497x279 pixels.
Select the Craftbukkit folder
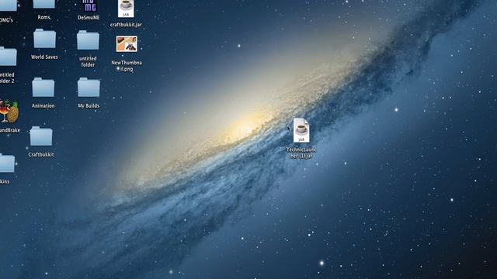[41, 136]
